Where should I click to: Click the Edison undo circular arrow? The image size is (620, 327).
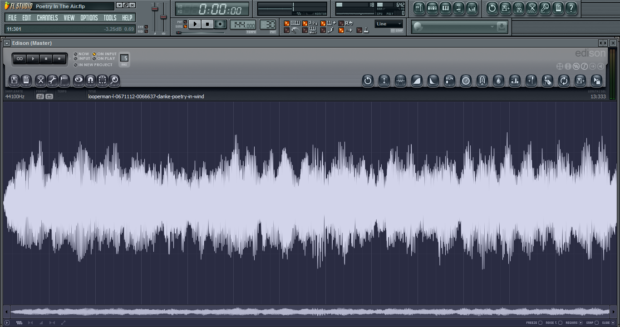point(368,81)
